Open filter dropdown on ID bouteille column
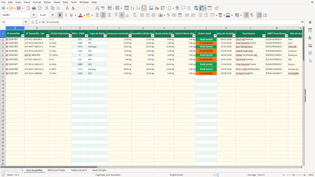This screenshot has width=315, height=177. pos(23,36)
